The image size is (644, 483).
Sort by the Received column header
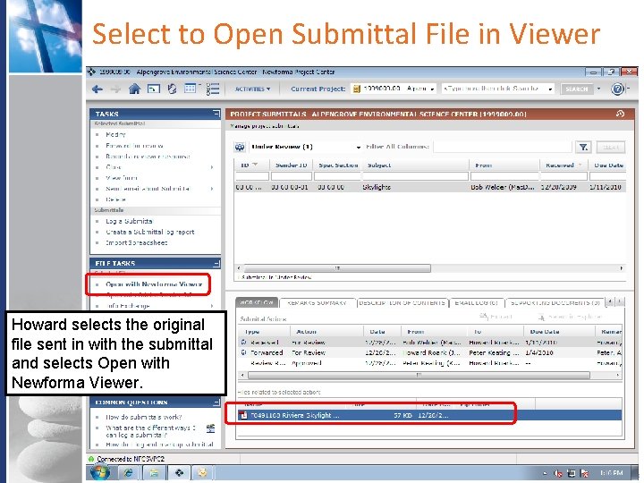(x=563, y=165)
